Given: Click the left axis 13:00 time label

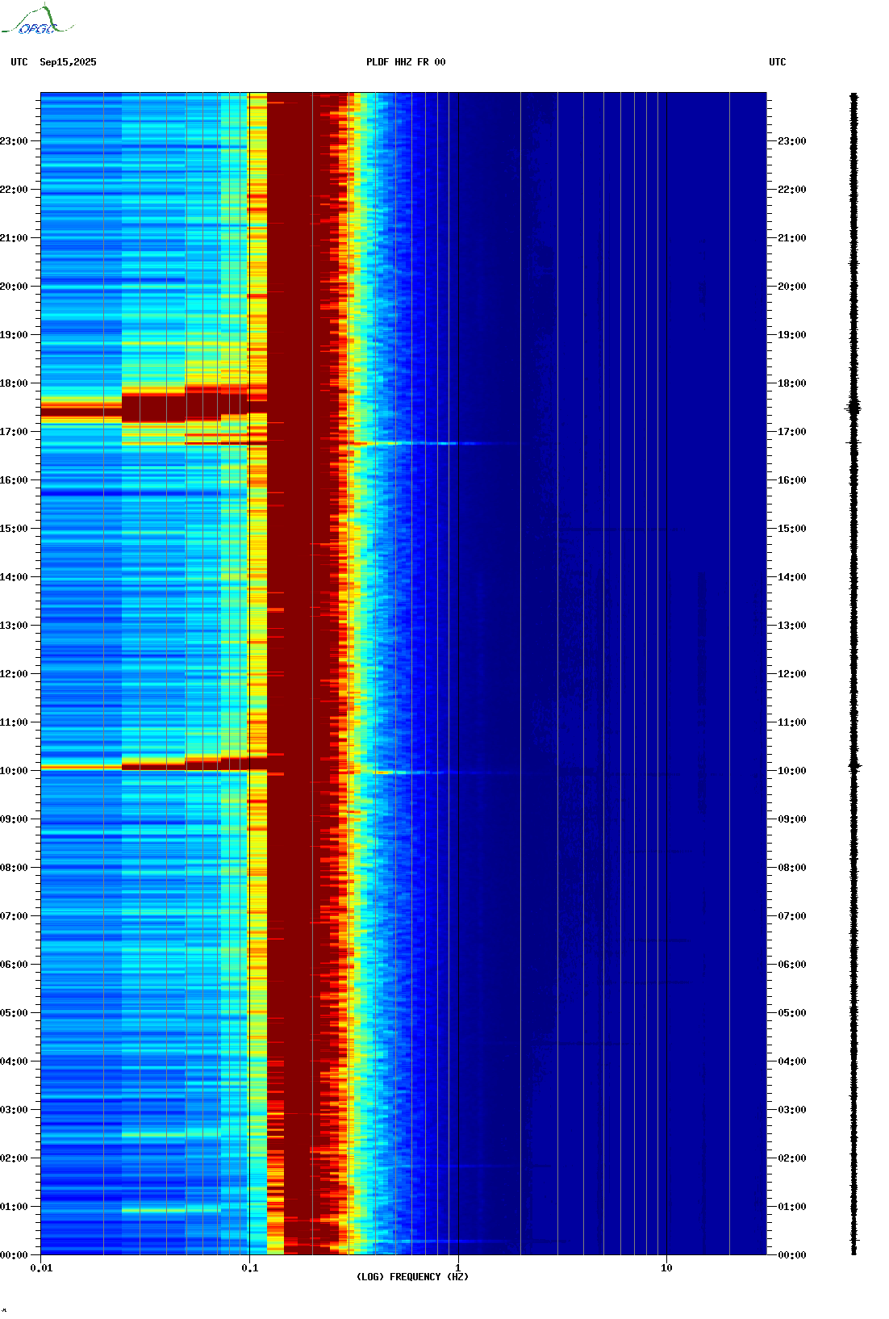Looking at the screenshot, I should [x=14, y=626].
